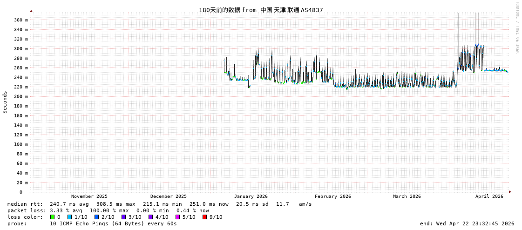Viewport: 522px width, 230px height.
Task: Click the end timestamp text
Action: tap(467, 223)
